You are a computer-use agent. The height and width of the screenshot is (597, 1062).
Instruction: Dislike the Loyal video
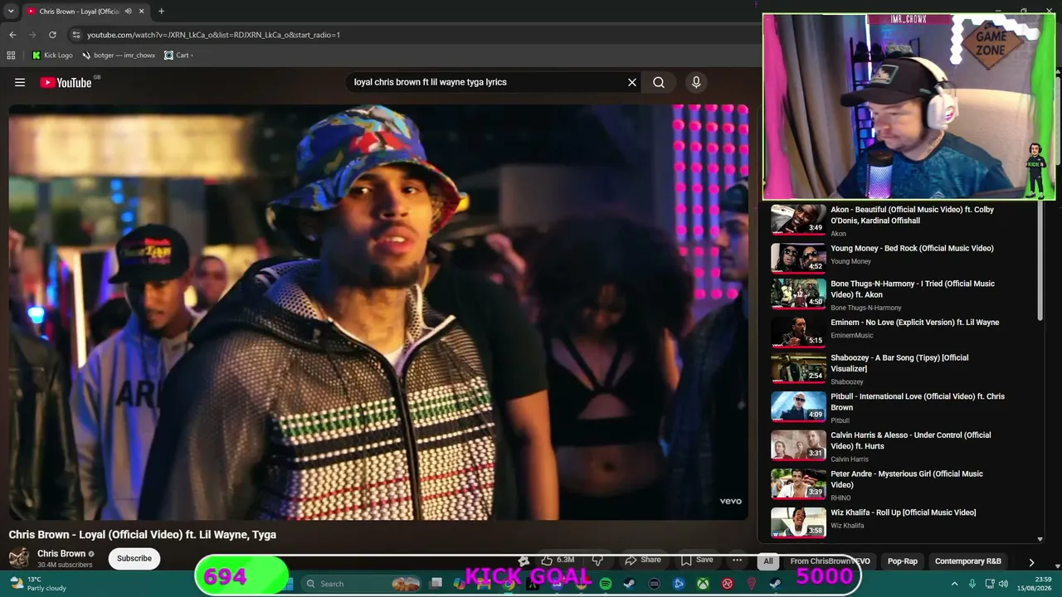[x=597, y=561]
